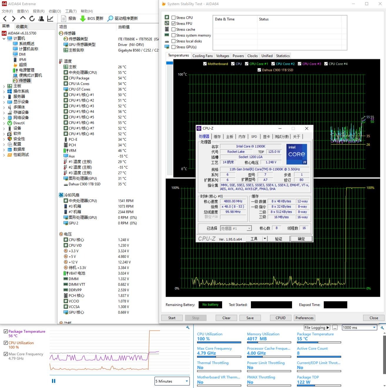Viewport: 386px width, 388px height.
Task: Click the refresh icon in the AIDA64 toolbar
Action: click(32, 18)
